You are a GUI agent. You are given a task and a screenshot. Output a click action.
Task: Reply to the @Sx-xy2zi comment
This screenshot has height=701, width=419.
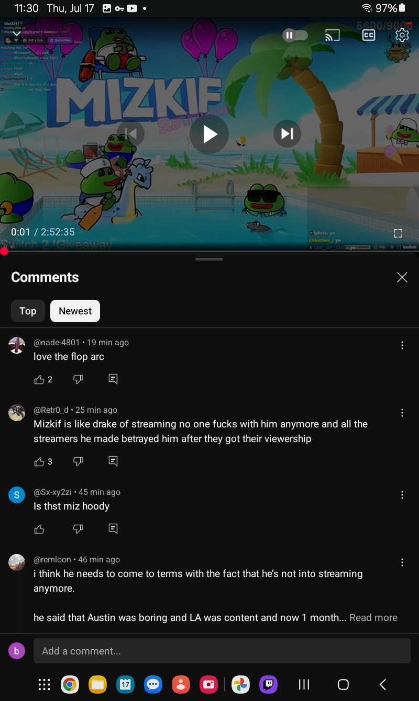[x=113, y=528]
